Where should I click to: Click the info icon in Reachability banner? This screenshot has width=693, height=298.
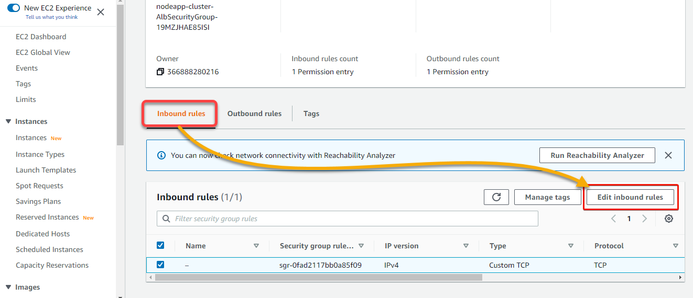(x=161, y=155)
